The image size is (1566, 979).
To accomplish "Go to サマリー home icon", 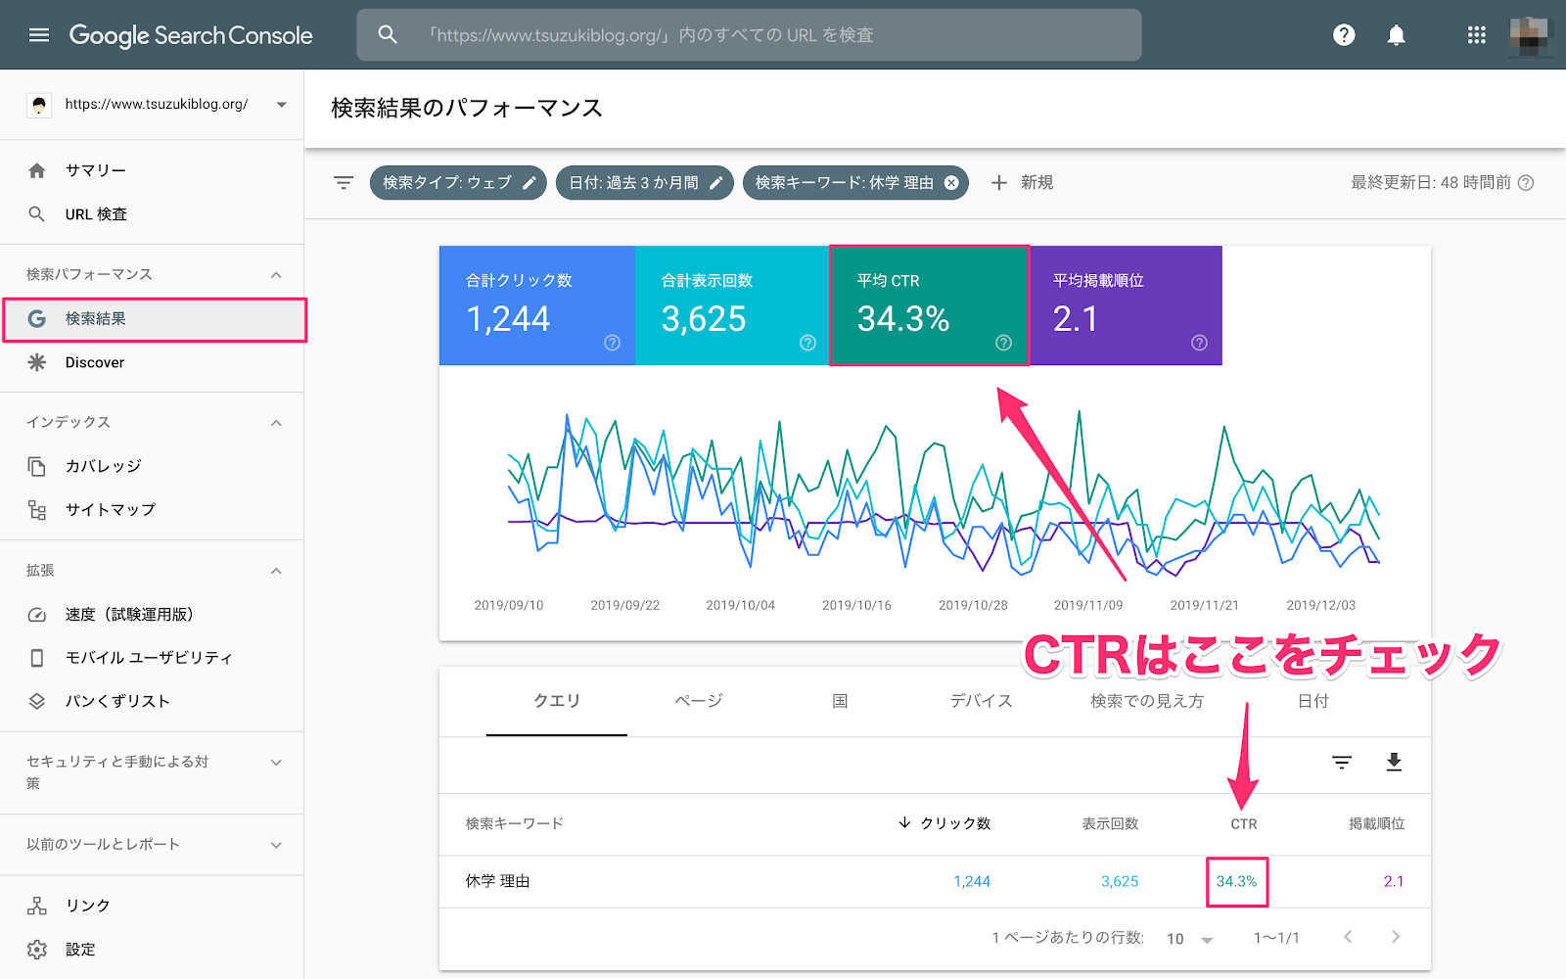I will pos(37,170).
